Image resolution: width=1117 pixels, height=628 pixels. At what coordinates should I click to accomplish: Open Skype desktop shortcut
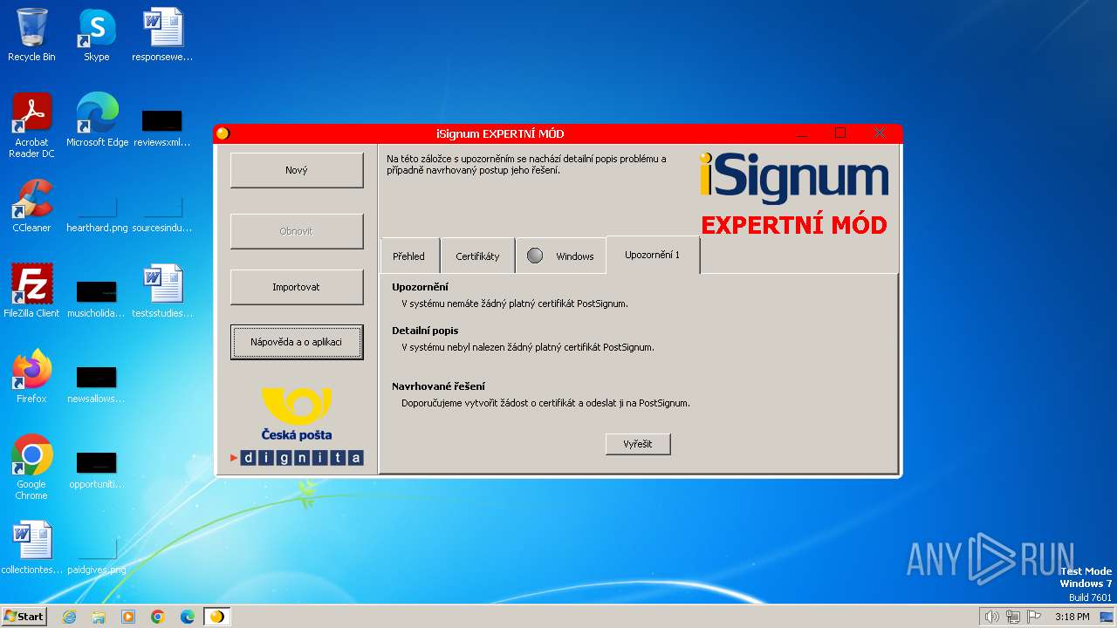pyautogui.click(x=97, y=36)
